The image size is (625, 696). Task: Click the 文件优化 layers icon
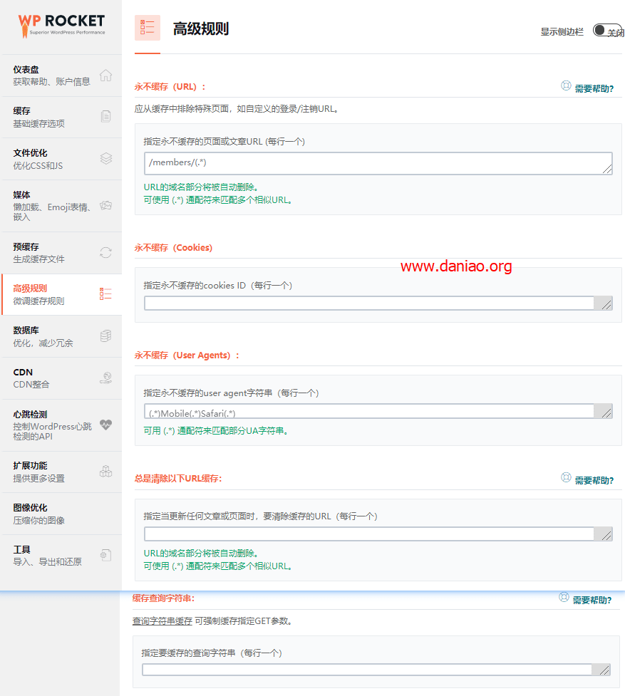105,158
